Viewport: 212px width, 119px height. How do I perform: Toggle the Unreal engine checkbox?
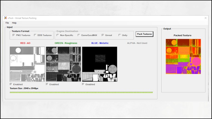pos(103,35)
